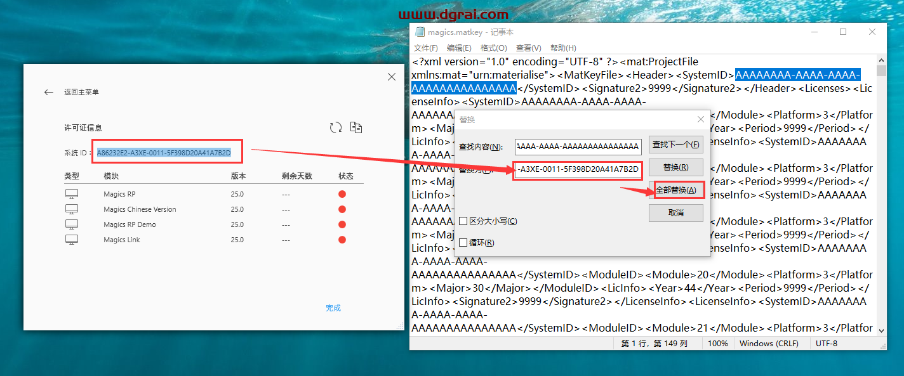Open the 帮助(H) menu
Viewport: 904px width, 376px height.
click(x=563, y=48)
